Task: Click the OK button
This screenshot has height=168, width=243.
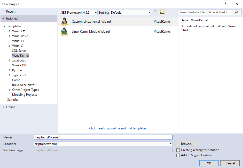Action: pyautogui.click(x=209, y=163)
